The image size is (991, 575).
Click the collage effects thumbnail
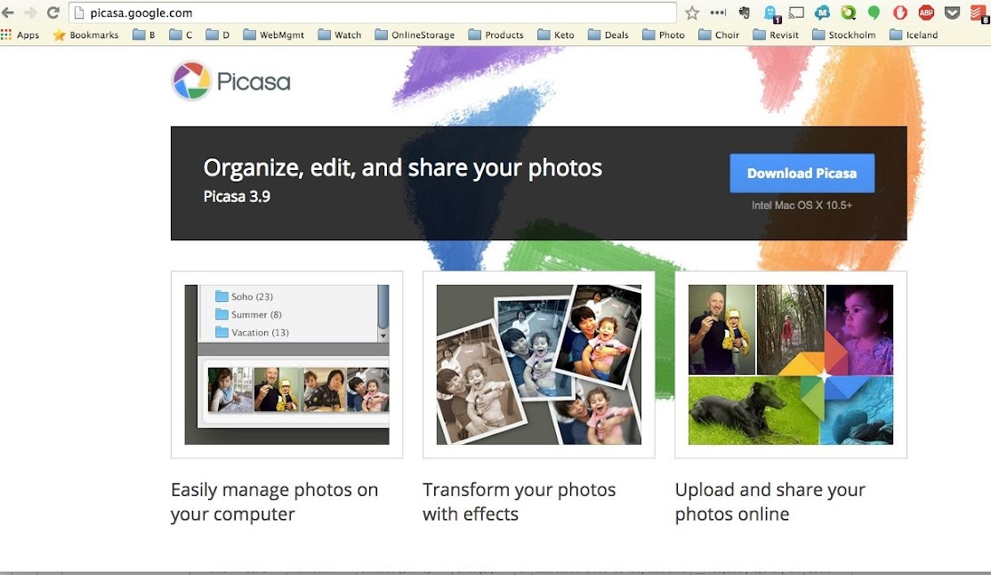538,364
